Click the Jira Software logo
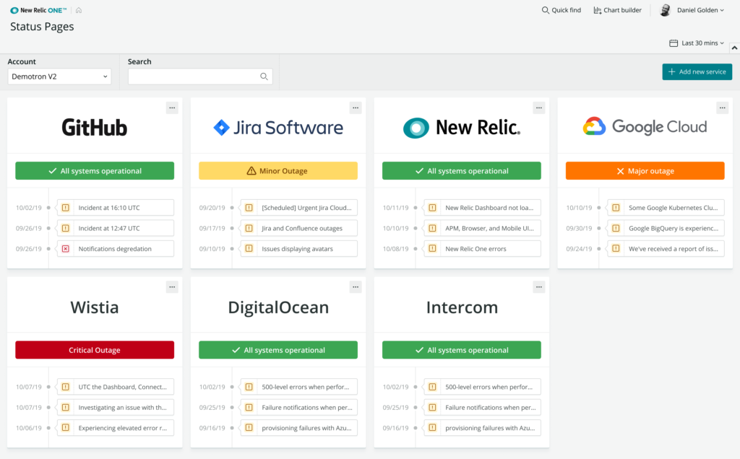This screenshot has width=740, height=459. click(278, 127)
